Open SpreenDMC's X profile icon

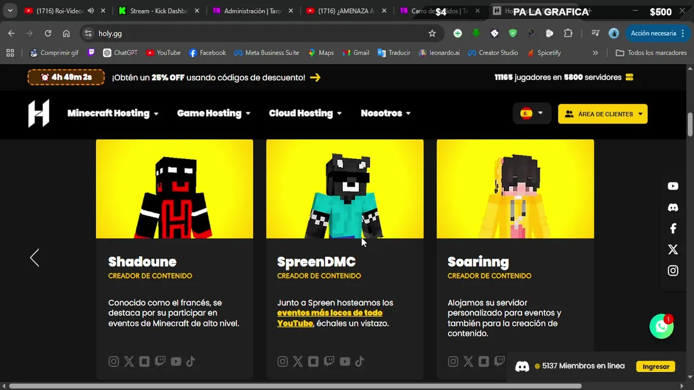pyautogui.click(x=298, y=362)
